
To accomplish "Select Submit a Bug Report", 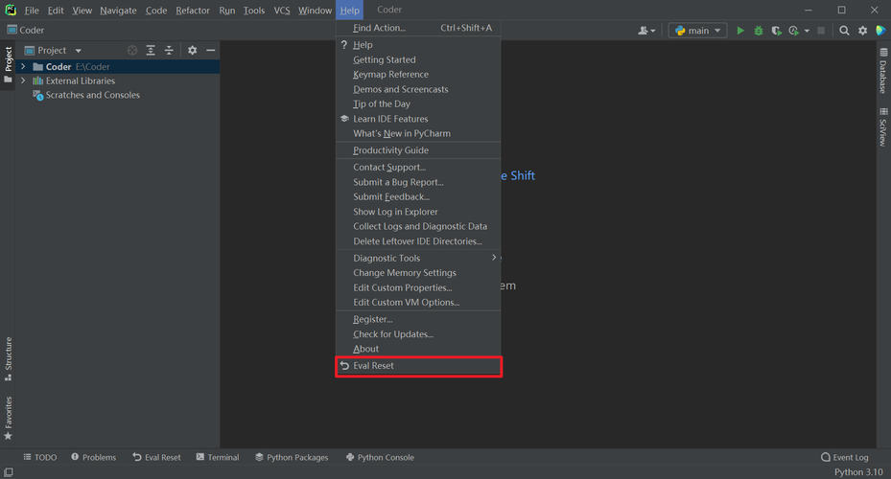I will click(x=418, y=182).
